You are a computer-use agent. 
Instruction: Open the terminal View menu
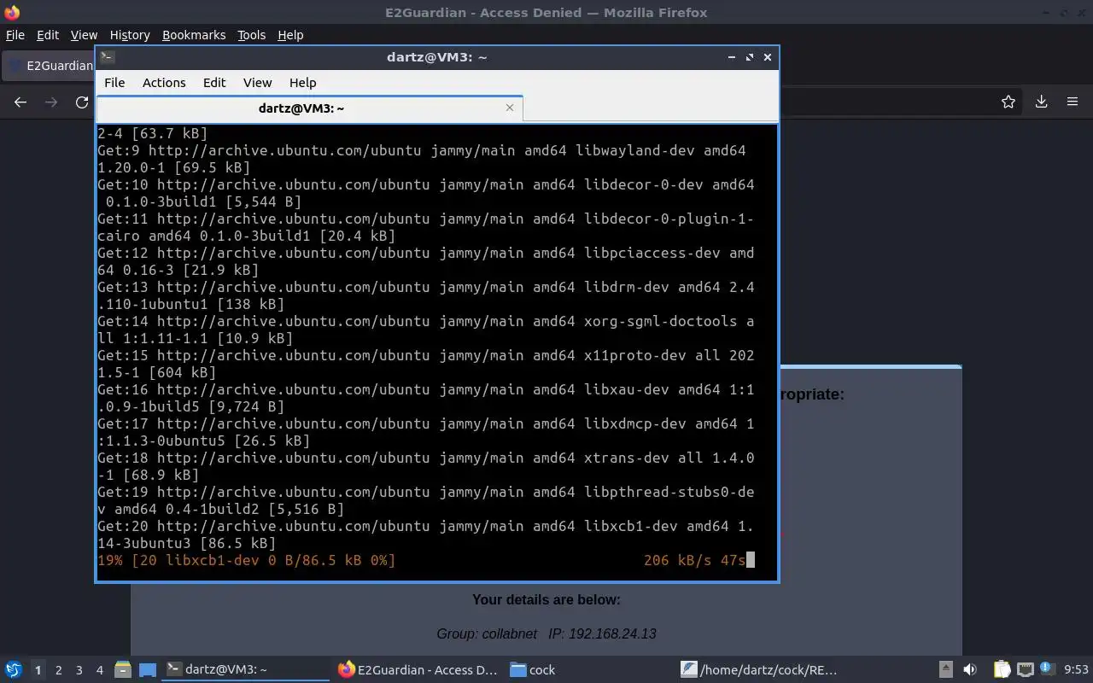(x=257, y=83)
